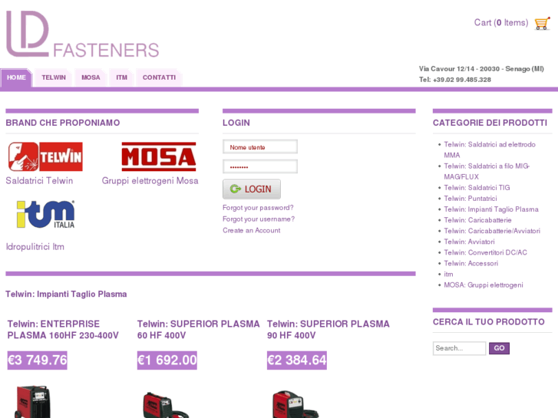
Task: Click the Via Cavour address text
Action: tap(481, 69)
